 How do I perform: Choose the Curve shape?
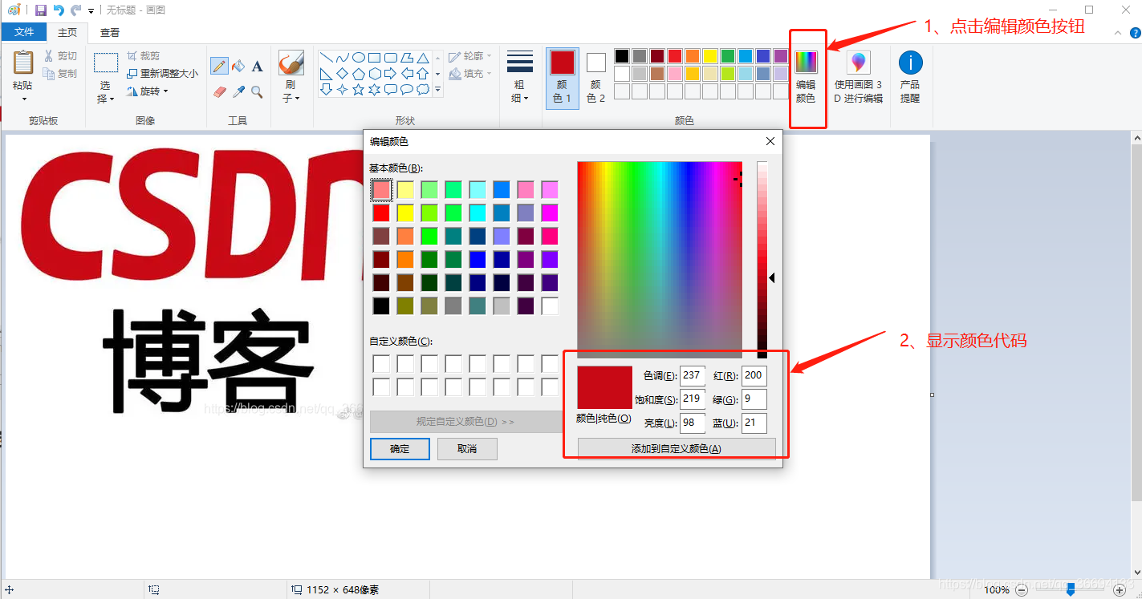click(343, 58)
